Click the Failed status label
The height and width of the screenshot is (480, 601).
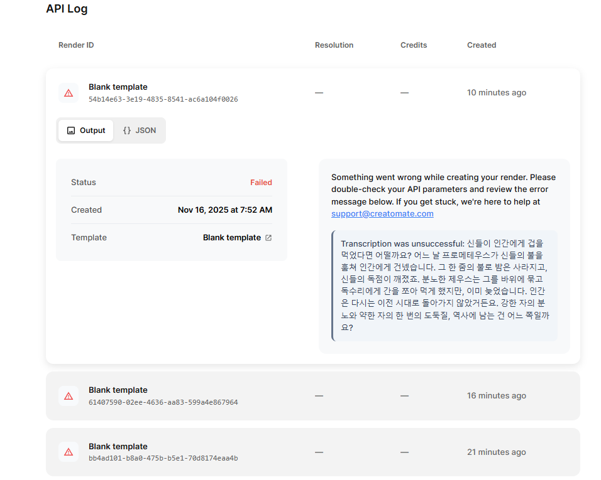tap(261, 183)
